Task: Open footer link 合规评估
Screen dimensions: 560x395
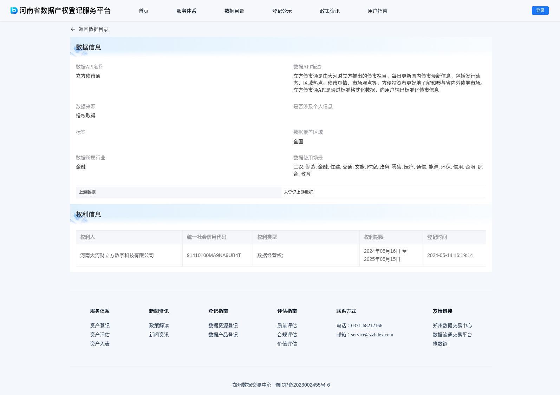Action: 287,335
